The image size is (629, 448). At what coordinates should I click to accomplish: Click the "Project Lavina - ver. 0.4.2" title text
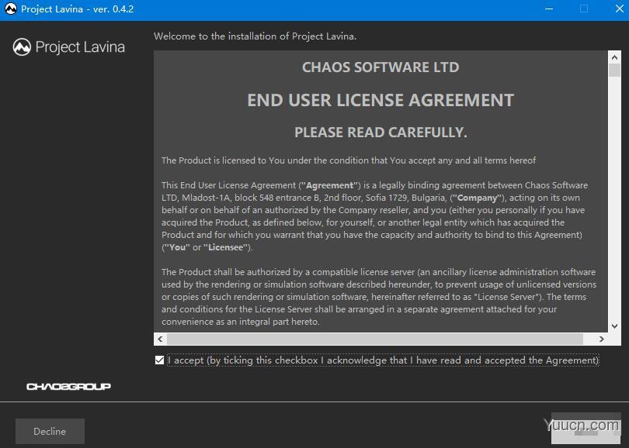coord(78,9)
